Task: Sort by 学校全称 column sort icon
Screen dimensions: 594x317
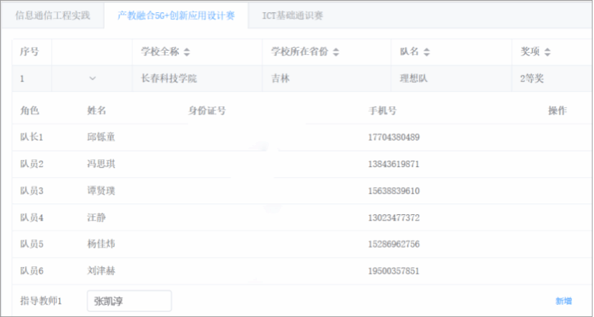Action: [188, 52]
